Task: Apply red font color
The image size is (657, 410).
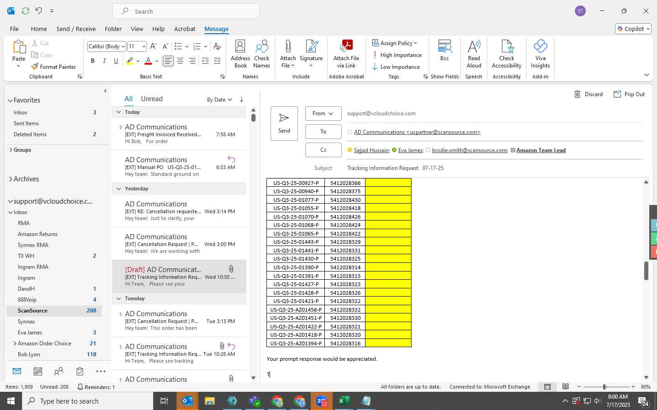Action: [x=148, y=61]
